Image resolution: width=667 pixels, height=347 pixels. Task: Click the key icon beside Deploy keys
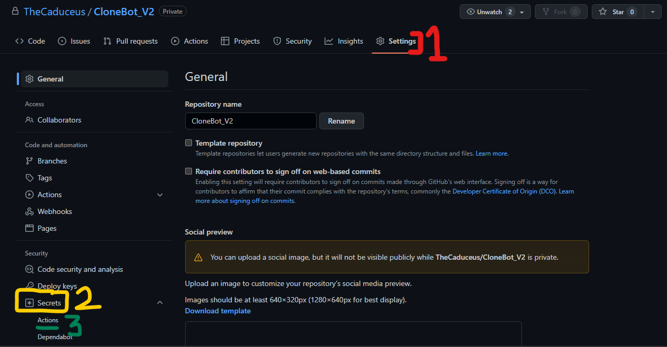coord(29,286)
